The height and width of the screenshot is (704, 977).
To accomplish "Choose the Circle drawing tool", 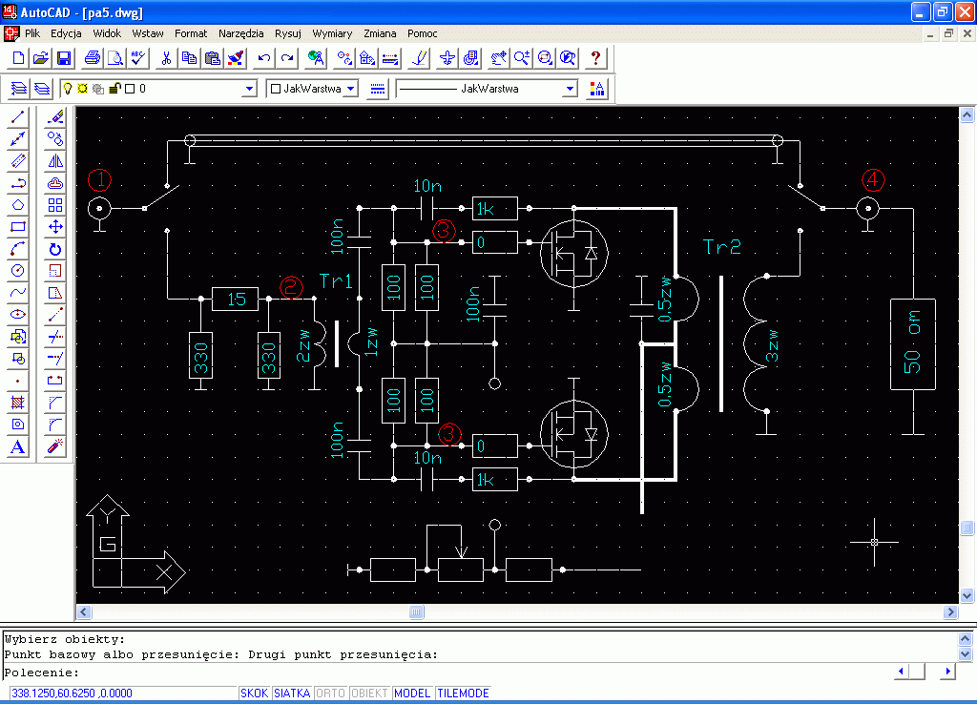I will pos(17,270).
